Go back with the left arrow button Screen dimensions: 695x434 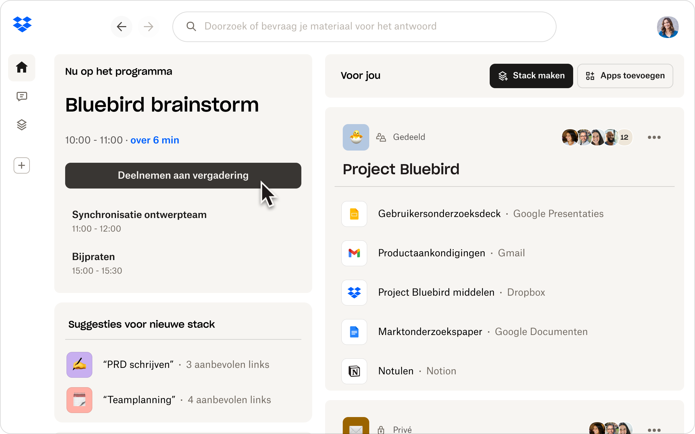click(x=121, y=26)
